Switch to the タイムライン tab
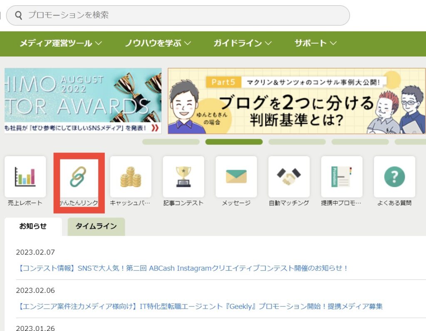Image resolution: width=426 pixels, height=331 pixels. [x=96, y=227]
